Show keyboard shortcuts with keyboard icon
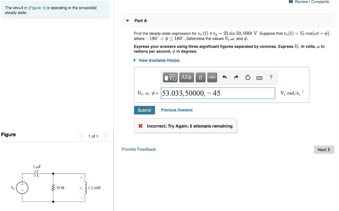The width and height of the screenshot is (339, 211). [260, 78]
